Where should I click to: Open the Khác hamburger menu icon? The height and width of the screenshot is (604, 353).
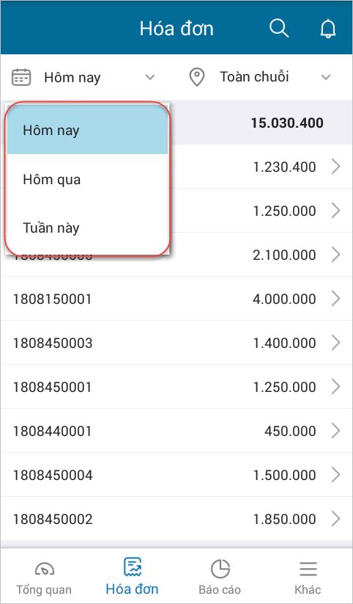point(308,569)
